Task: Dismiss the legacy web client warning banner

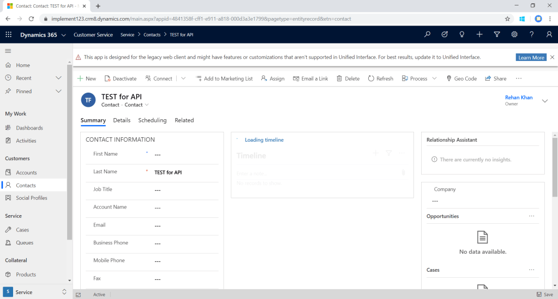Action: point(552,57)
